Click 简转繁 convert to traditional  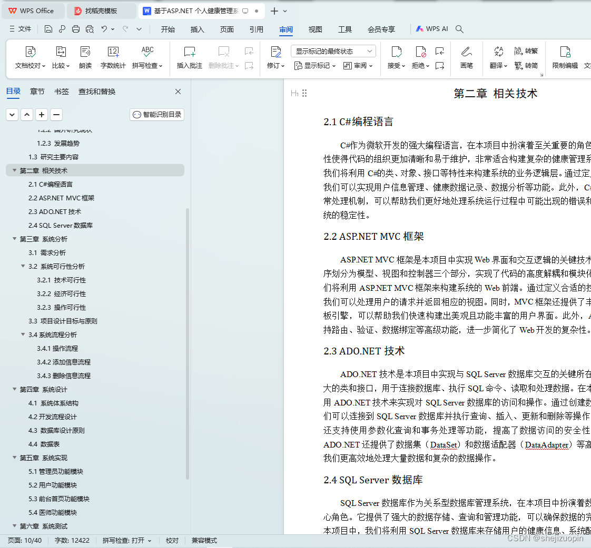point(526,51)
